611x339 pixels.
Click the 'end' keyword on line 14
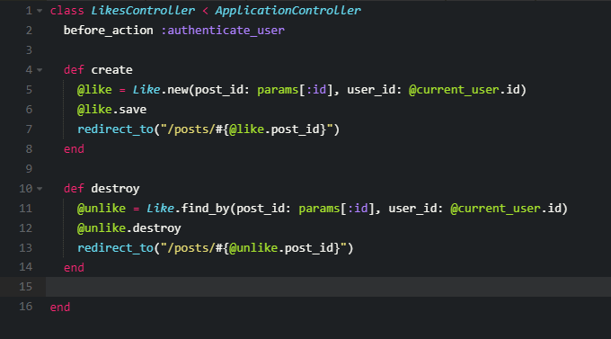(x=74, y=268)
